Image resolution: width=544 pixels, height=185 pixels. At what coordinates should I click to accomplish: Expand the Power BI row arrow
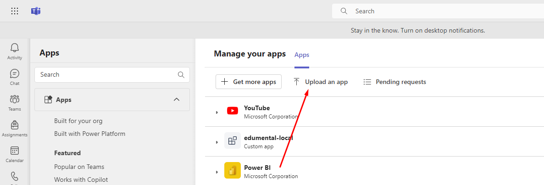[x=217, y=172]
